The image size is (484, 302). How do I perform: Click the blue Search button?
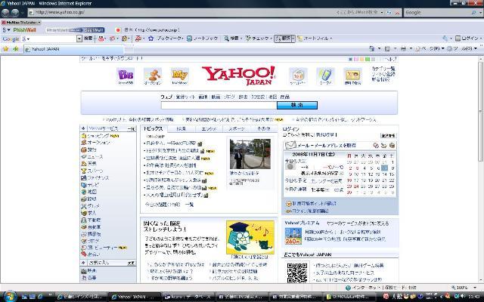[297, 106]
